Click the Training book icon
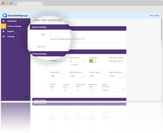The height and width of the screenshot is (133, 163). pos(4,37)
